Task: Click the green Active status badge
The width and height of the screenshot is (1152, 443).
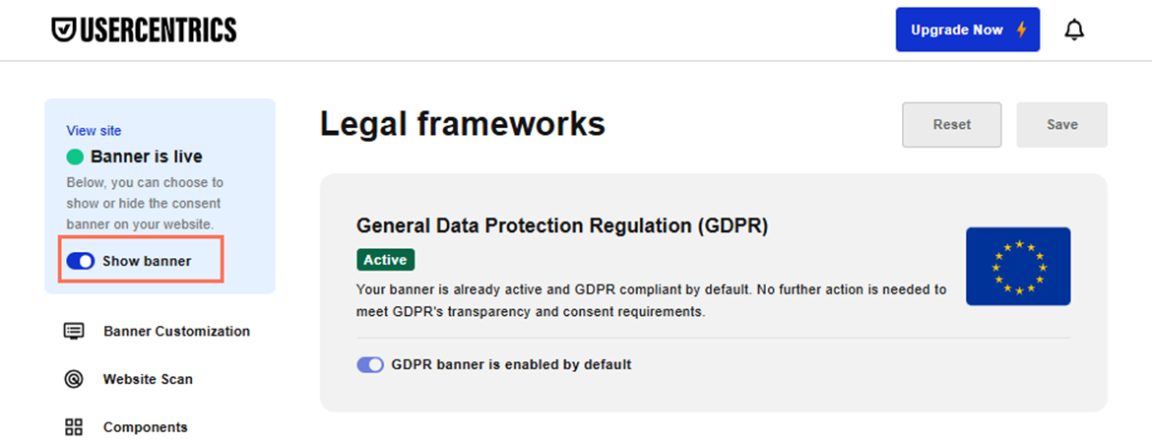Action: coord(386,260)
